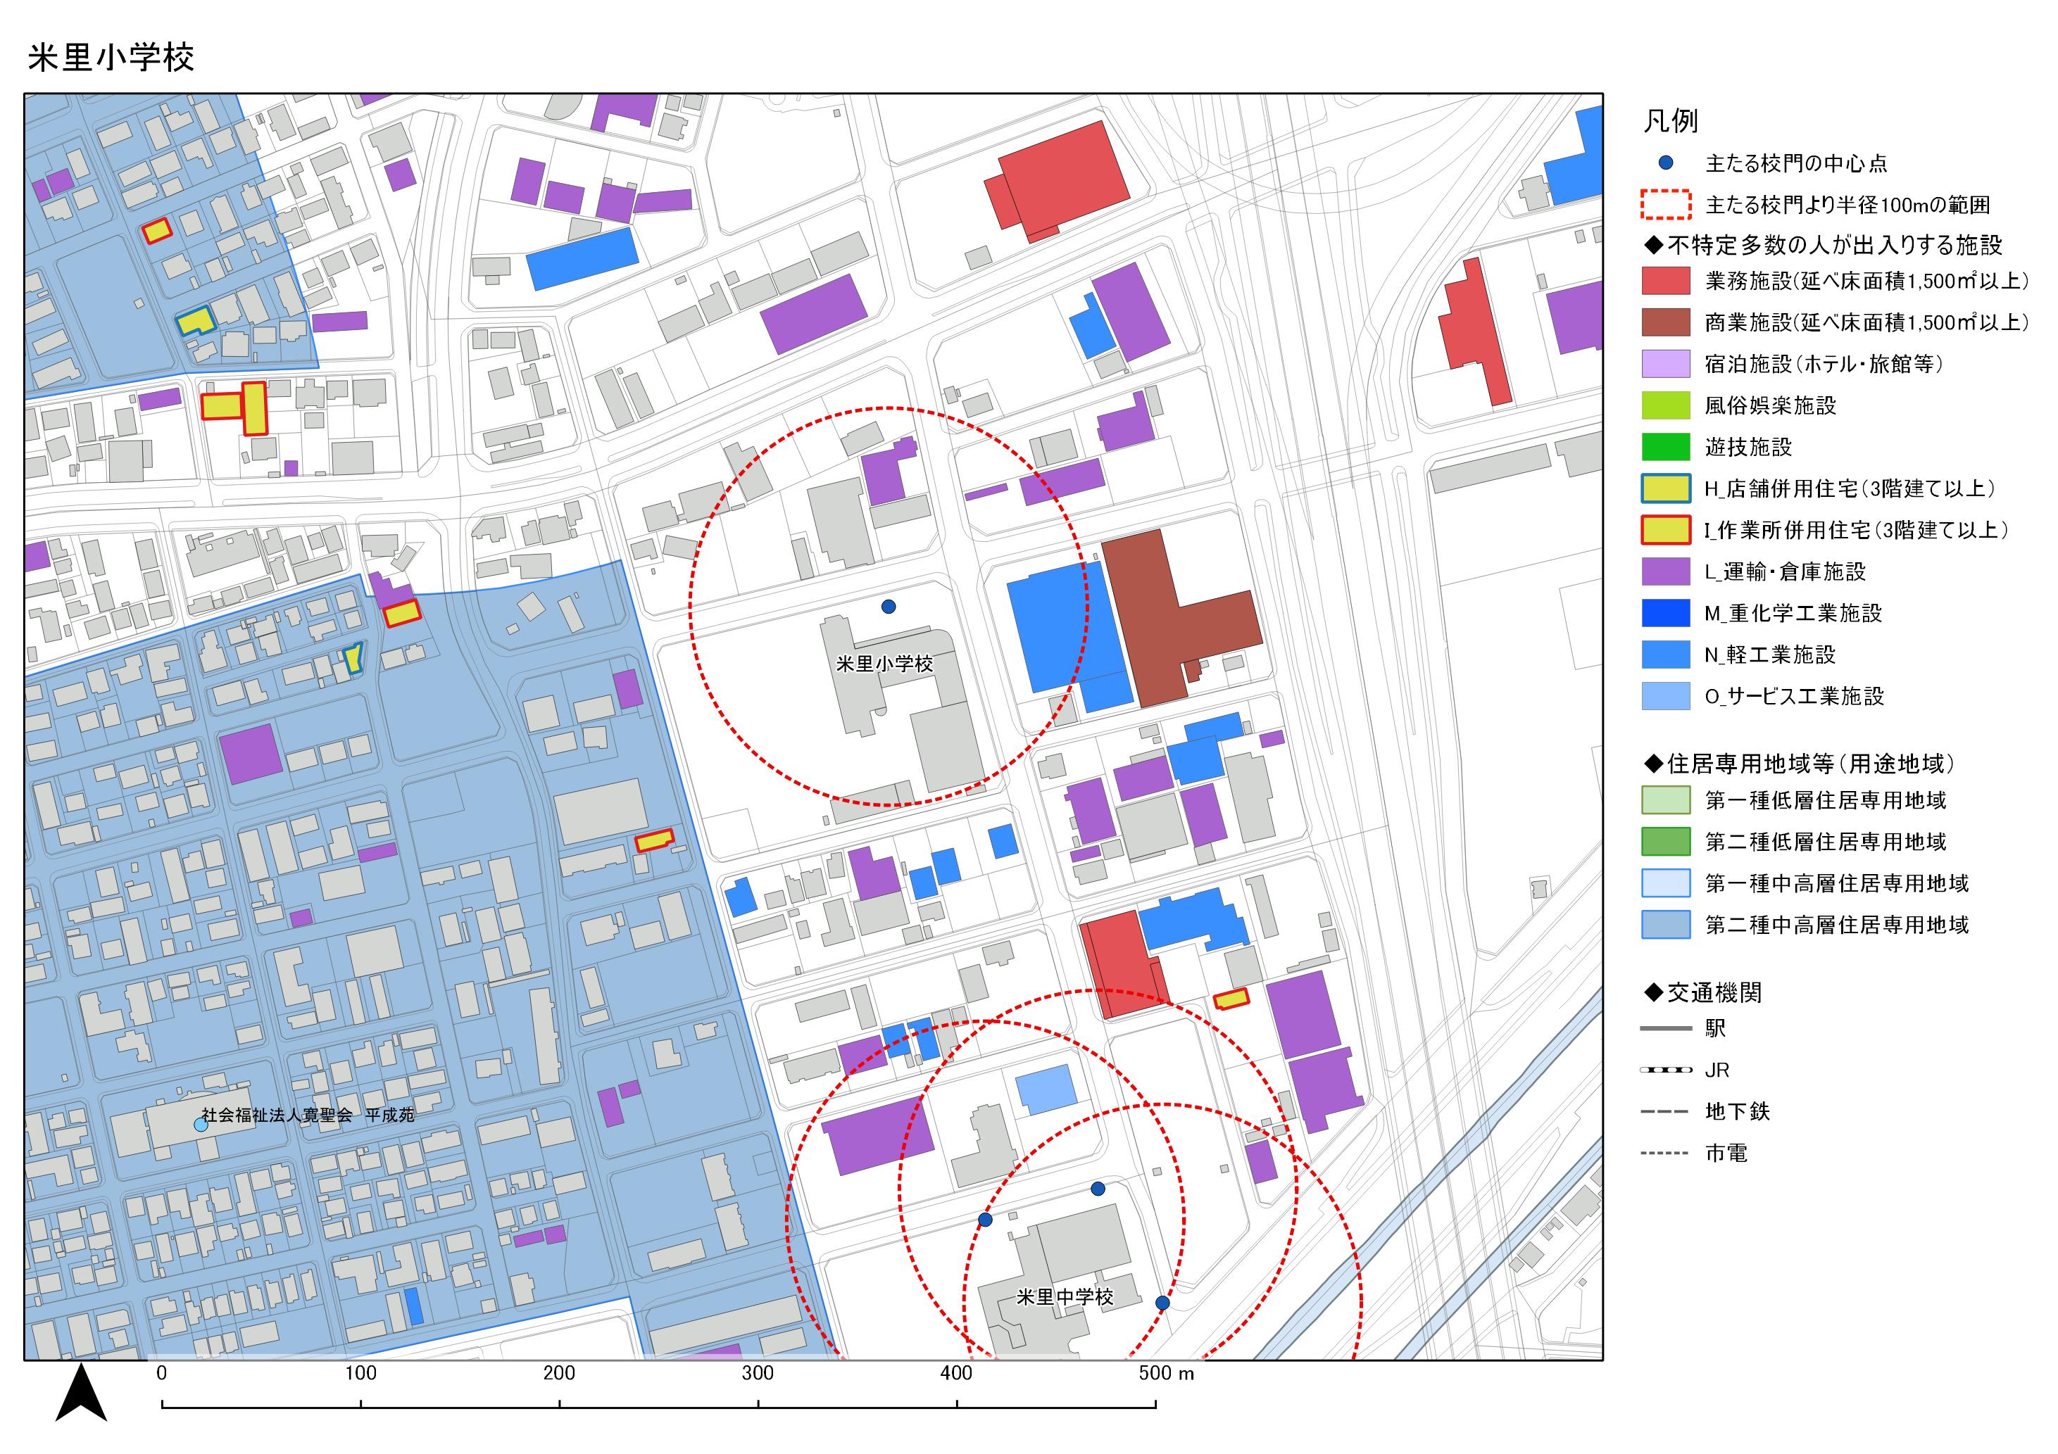The image size is (2058, 1454).
Task: Click the north arrow icon
Action: [x=81, y=1392]
